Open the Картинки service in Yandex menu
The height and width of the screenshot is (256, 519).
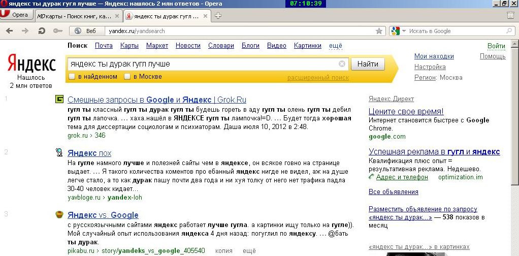(x=307, y=46)
